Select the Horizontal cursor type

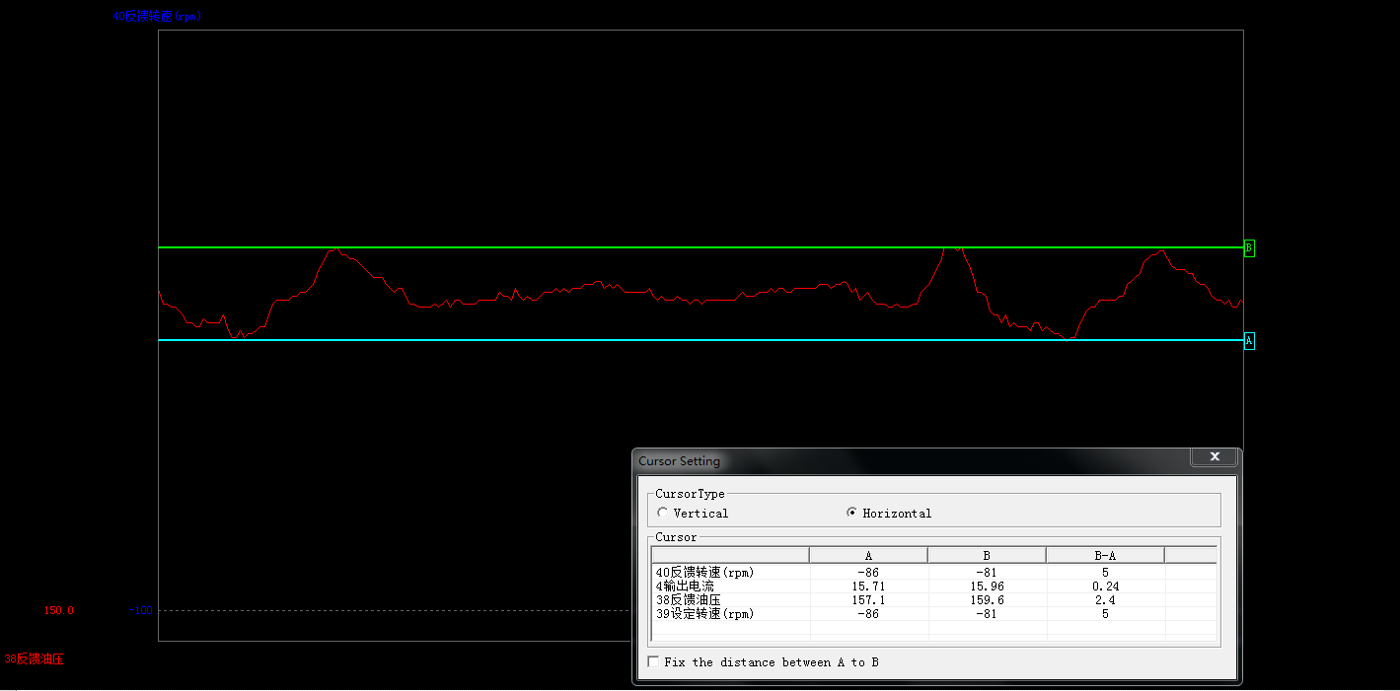click(851, 513)
